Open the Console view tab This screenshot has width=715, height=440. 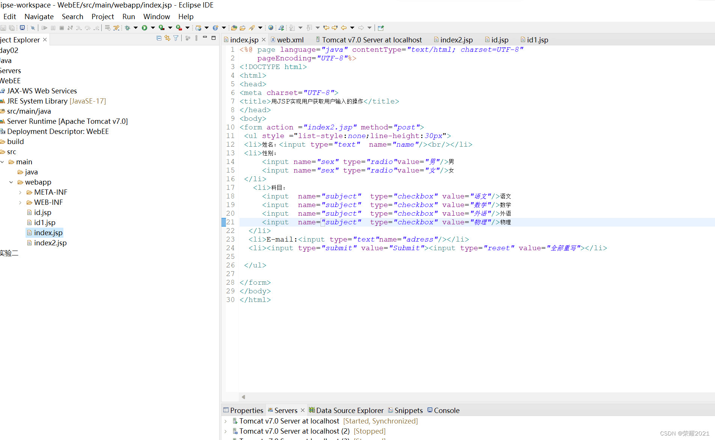click(x=443, y=410)
